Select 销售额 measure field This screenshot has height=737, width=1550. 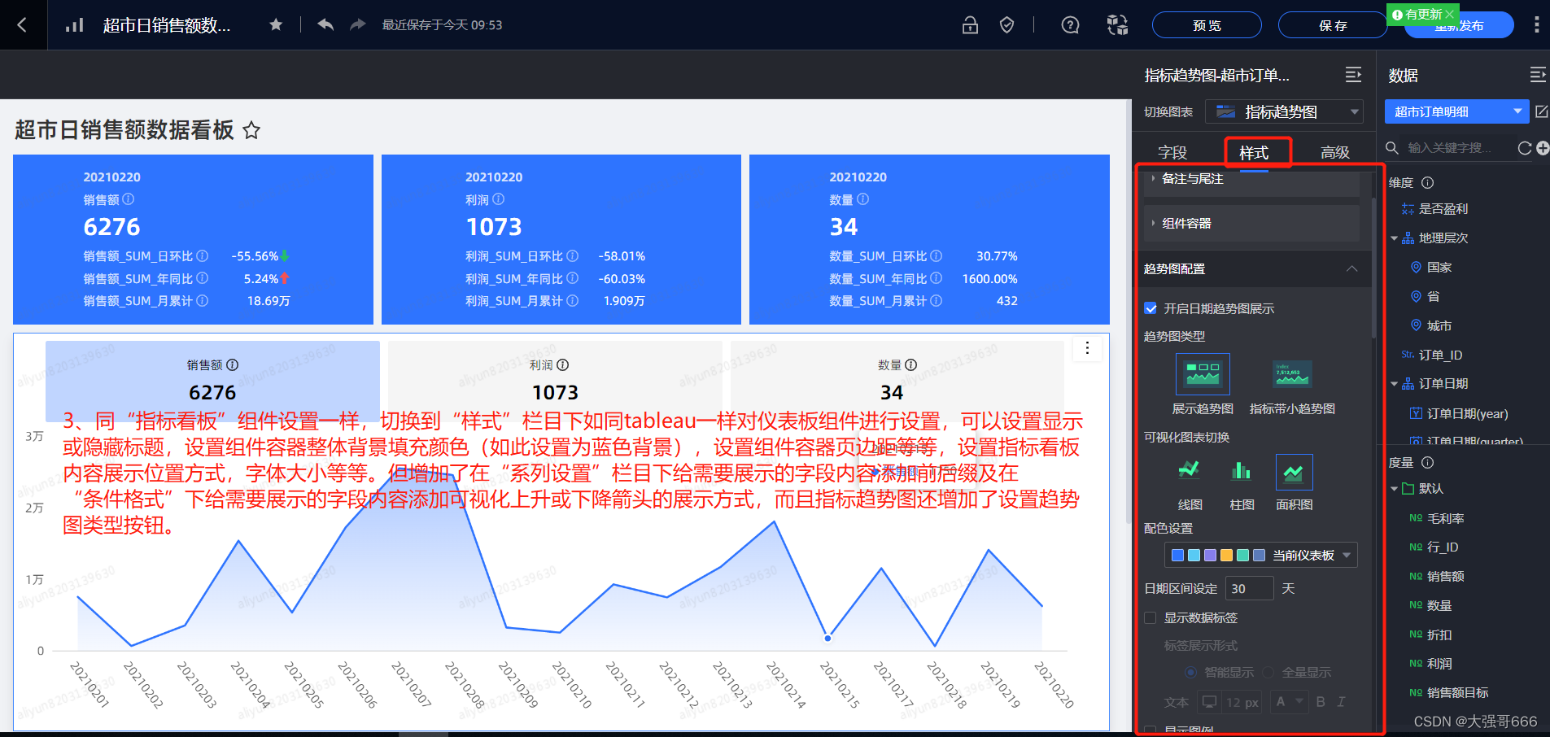coord(1446,577)
